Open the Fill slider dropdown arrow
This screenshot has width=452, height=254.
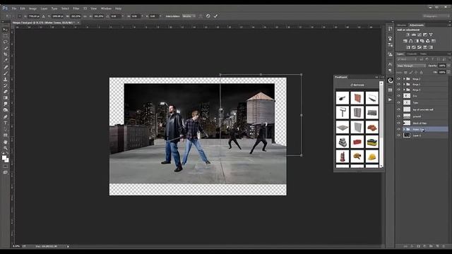448,72
